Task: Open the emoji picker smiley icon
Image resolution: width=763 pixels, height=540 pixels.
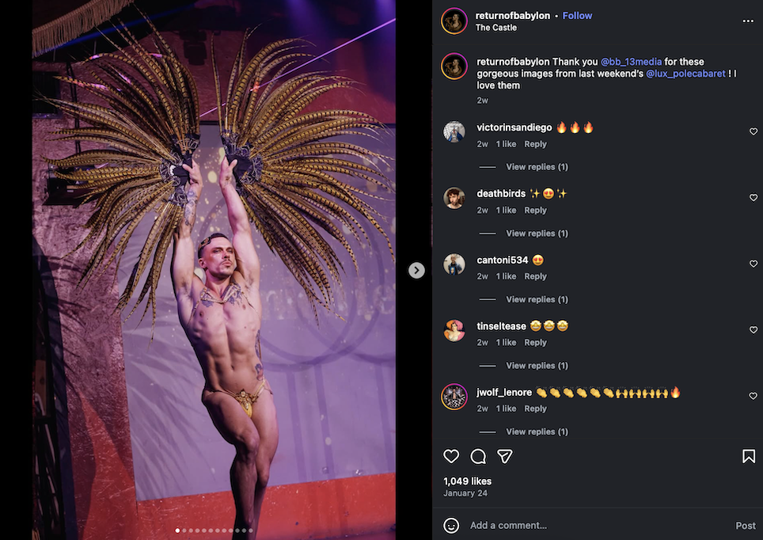Action: 451,525
